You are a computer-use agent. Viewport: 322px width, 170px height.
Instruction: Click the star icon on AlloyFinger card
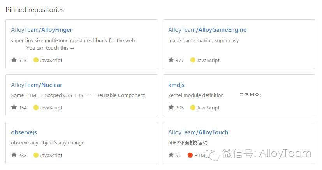[x=14, y=60]
